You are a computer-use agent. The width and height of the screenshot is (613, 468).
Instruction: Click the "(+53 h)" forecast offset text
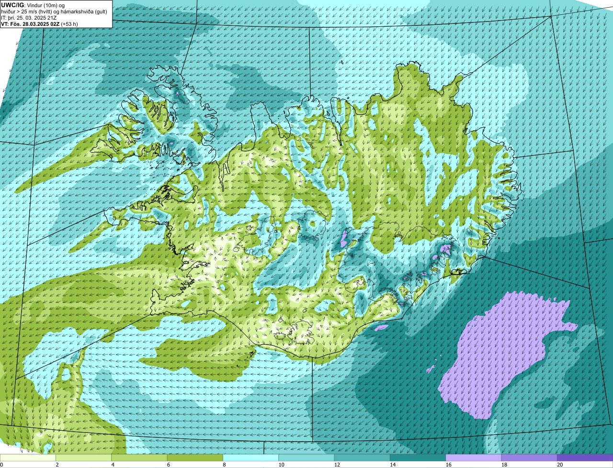(x=69, y=24)
